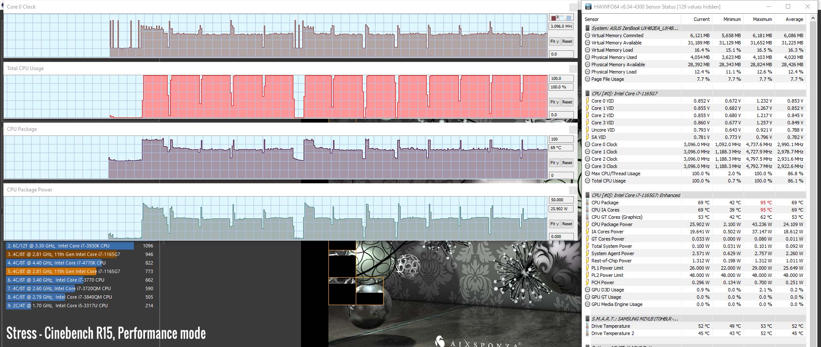Pick the blue swatch in Core 0 Clock graph
This screenshot has height=347, width=821.
pos(569,18)
